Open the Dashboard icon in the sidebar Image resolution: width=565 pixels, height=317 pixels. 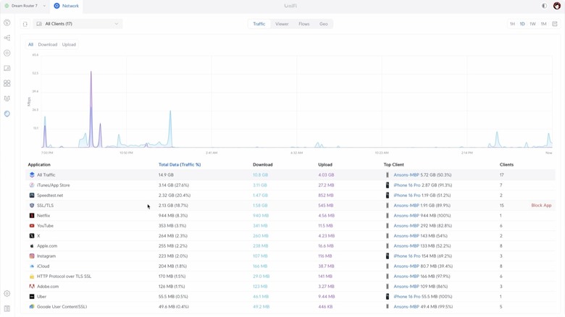(7, 22)
